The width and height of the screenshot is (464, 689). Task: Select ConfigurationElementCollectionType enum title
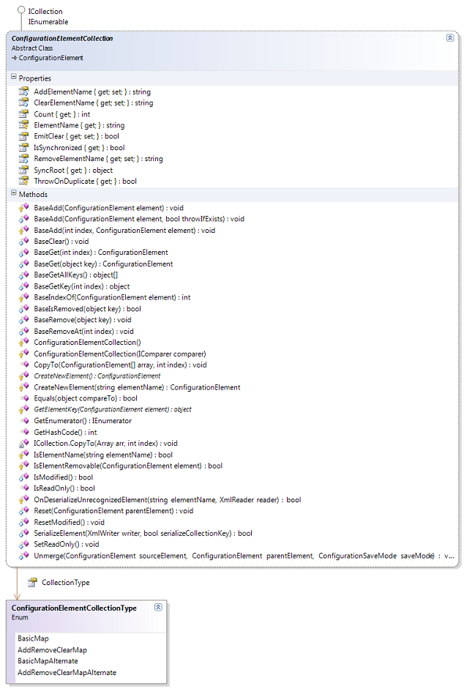click(74, 608)
